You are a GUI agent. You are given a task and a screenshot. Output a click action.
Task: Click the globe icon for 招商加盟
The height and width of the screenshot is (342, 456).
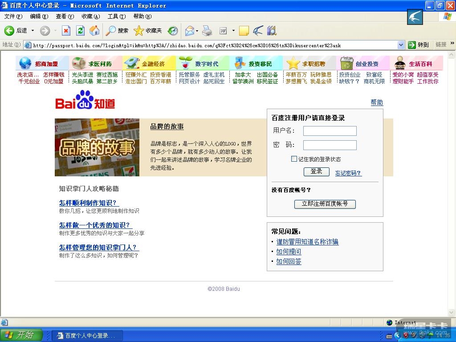click(x=25, y=63)
